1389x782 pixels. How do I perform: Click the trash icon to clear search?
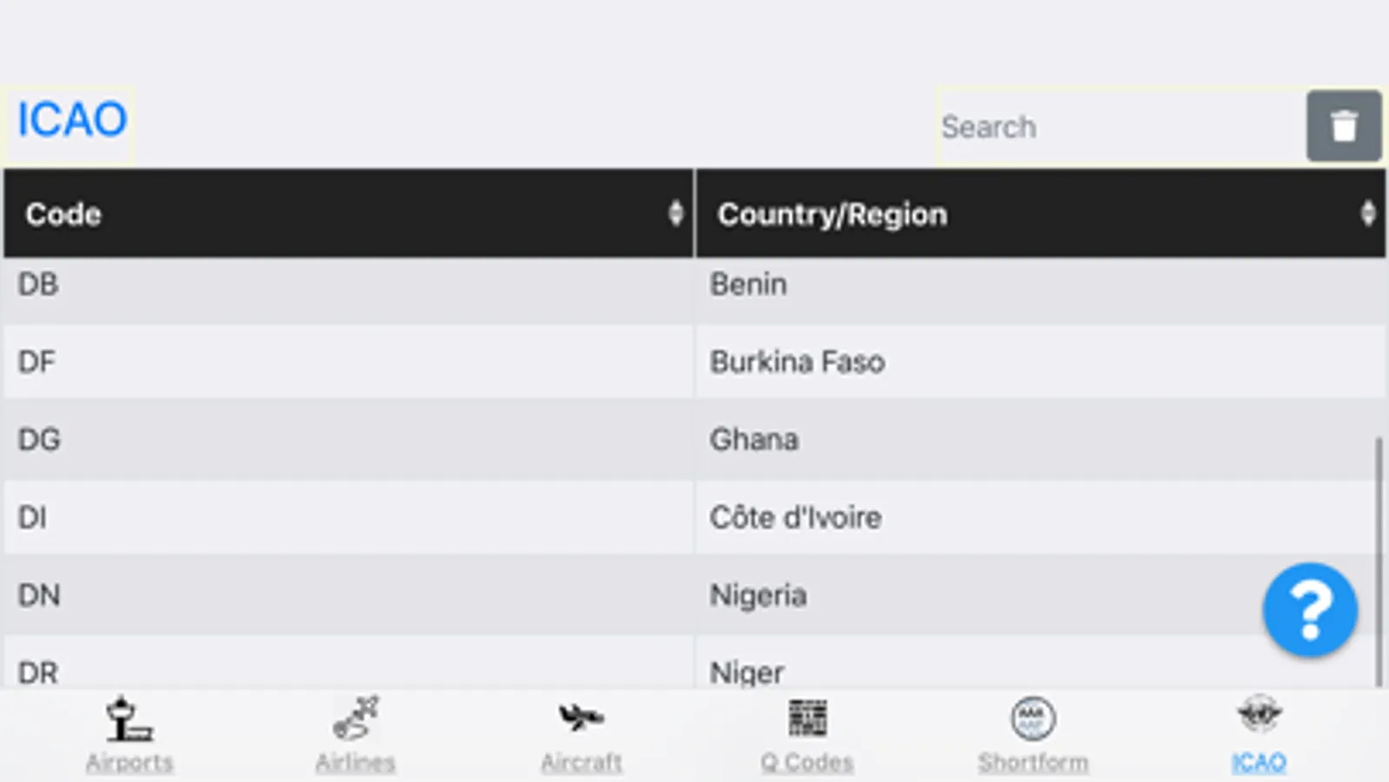coord(1343,126)
